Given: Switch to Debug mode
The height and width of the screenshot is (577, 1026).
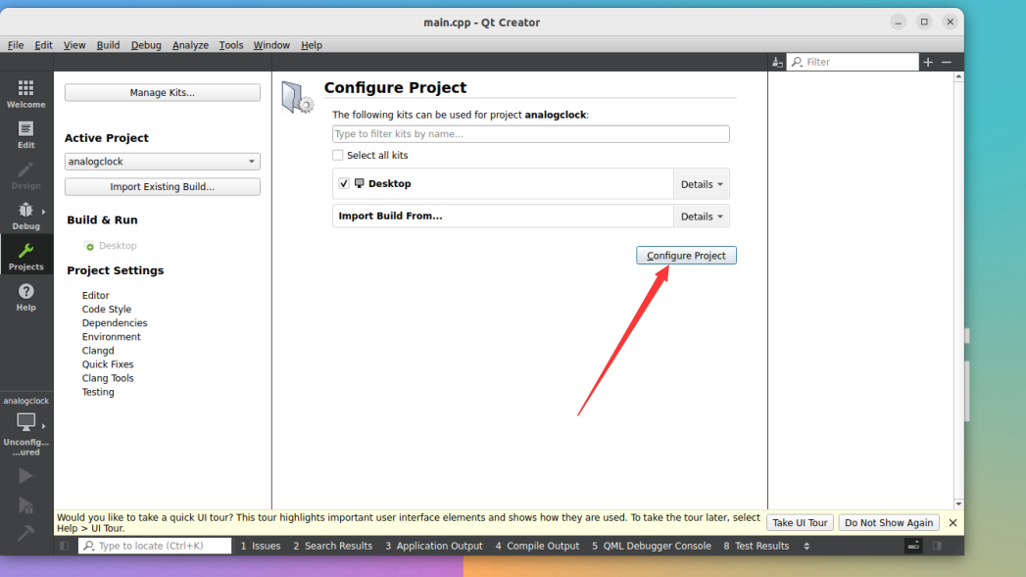Looking at the screenshot, I should pyautogui.click(x=26, y=216).
